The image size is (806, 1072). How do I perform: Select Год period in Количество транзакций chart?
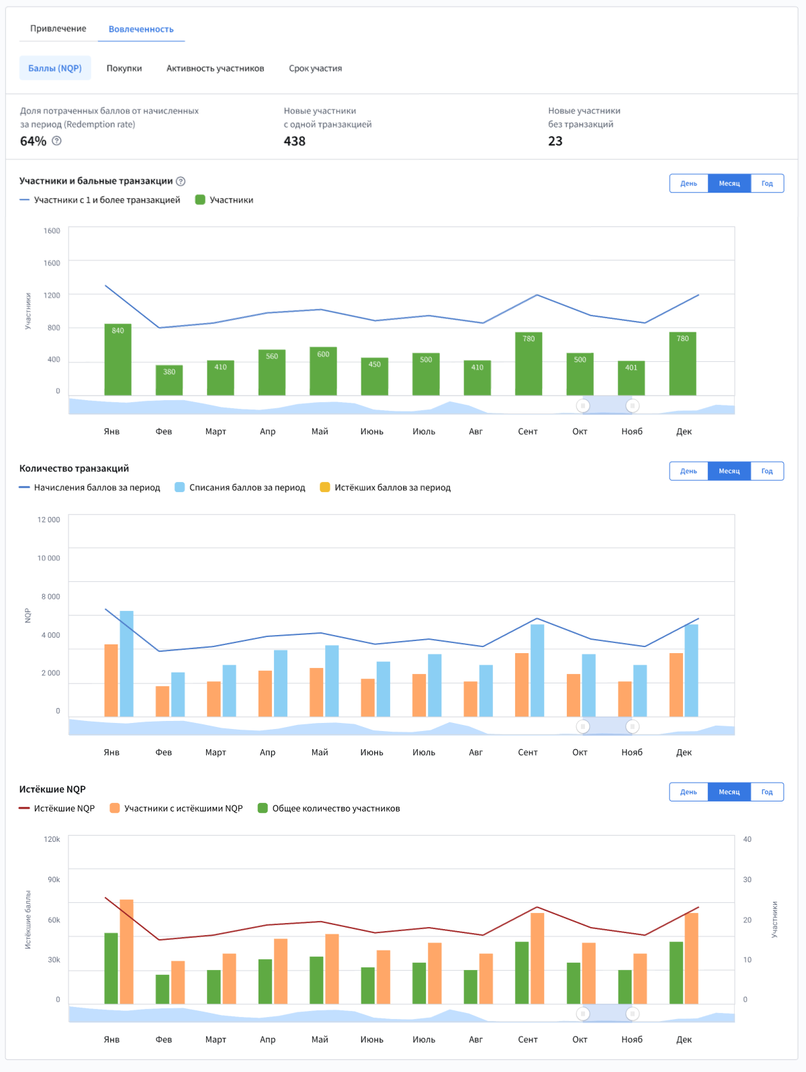[766, 471]
